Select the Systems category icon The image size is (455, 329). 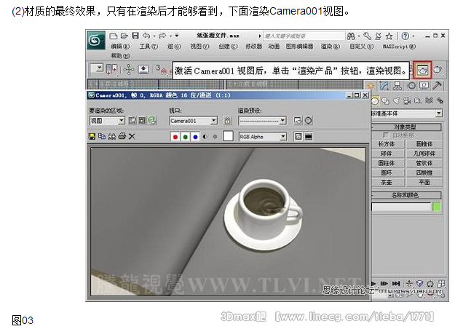[440, 100]
